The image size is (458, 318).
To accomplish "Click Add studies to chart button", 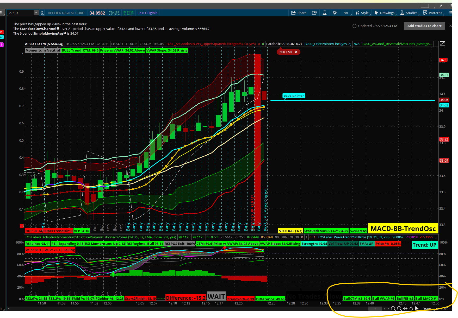I will pyautogui.click(x=424, y=26).
